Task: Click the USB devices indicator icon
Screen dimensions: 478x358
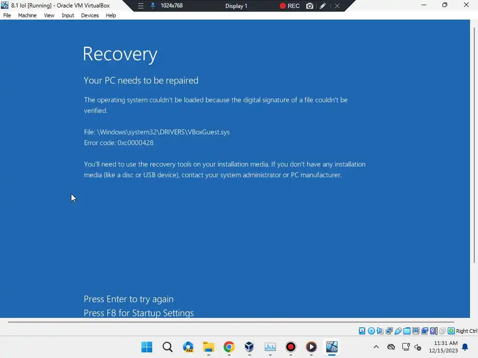Action: 398,330
